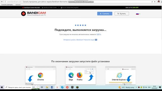Click the Bandicam red record logo
Screen dimensions: 162x91
tap(23, 14)
